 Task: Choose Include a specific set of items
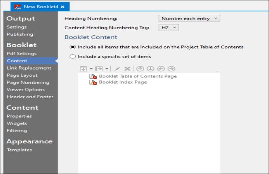[72, 57]
